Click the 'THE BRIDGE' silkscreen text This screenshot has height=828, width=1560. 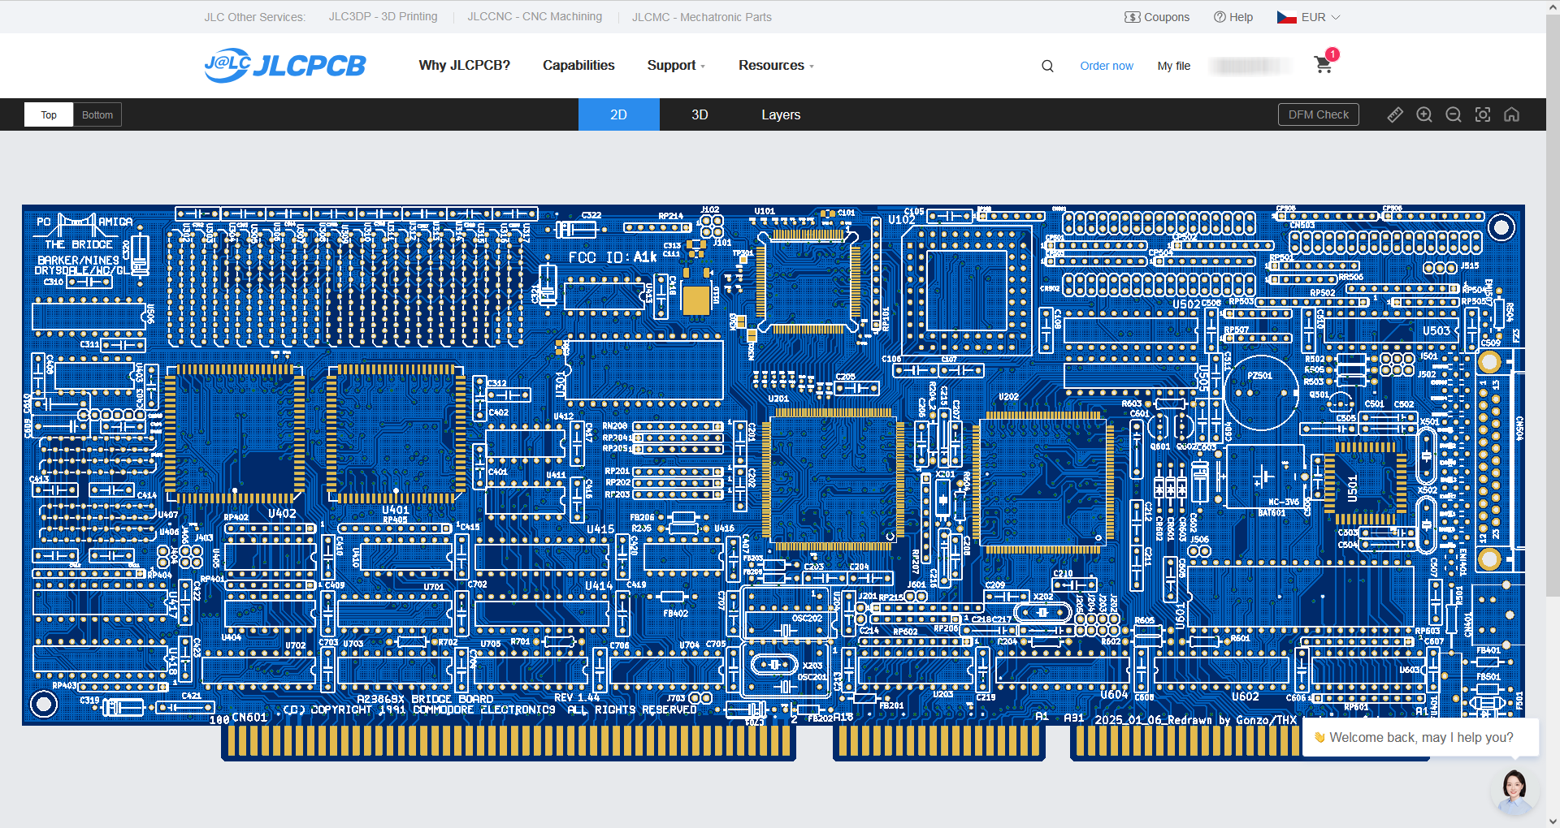(79, 244)
